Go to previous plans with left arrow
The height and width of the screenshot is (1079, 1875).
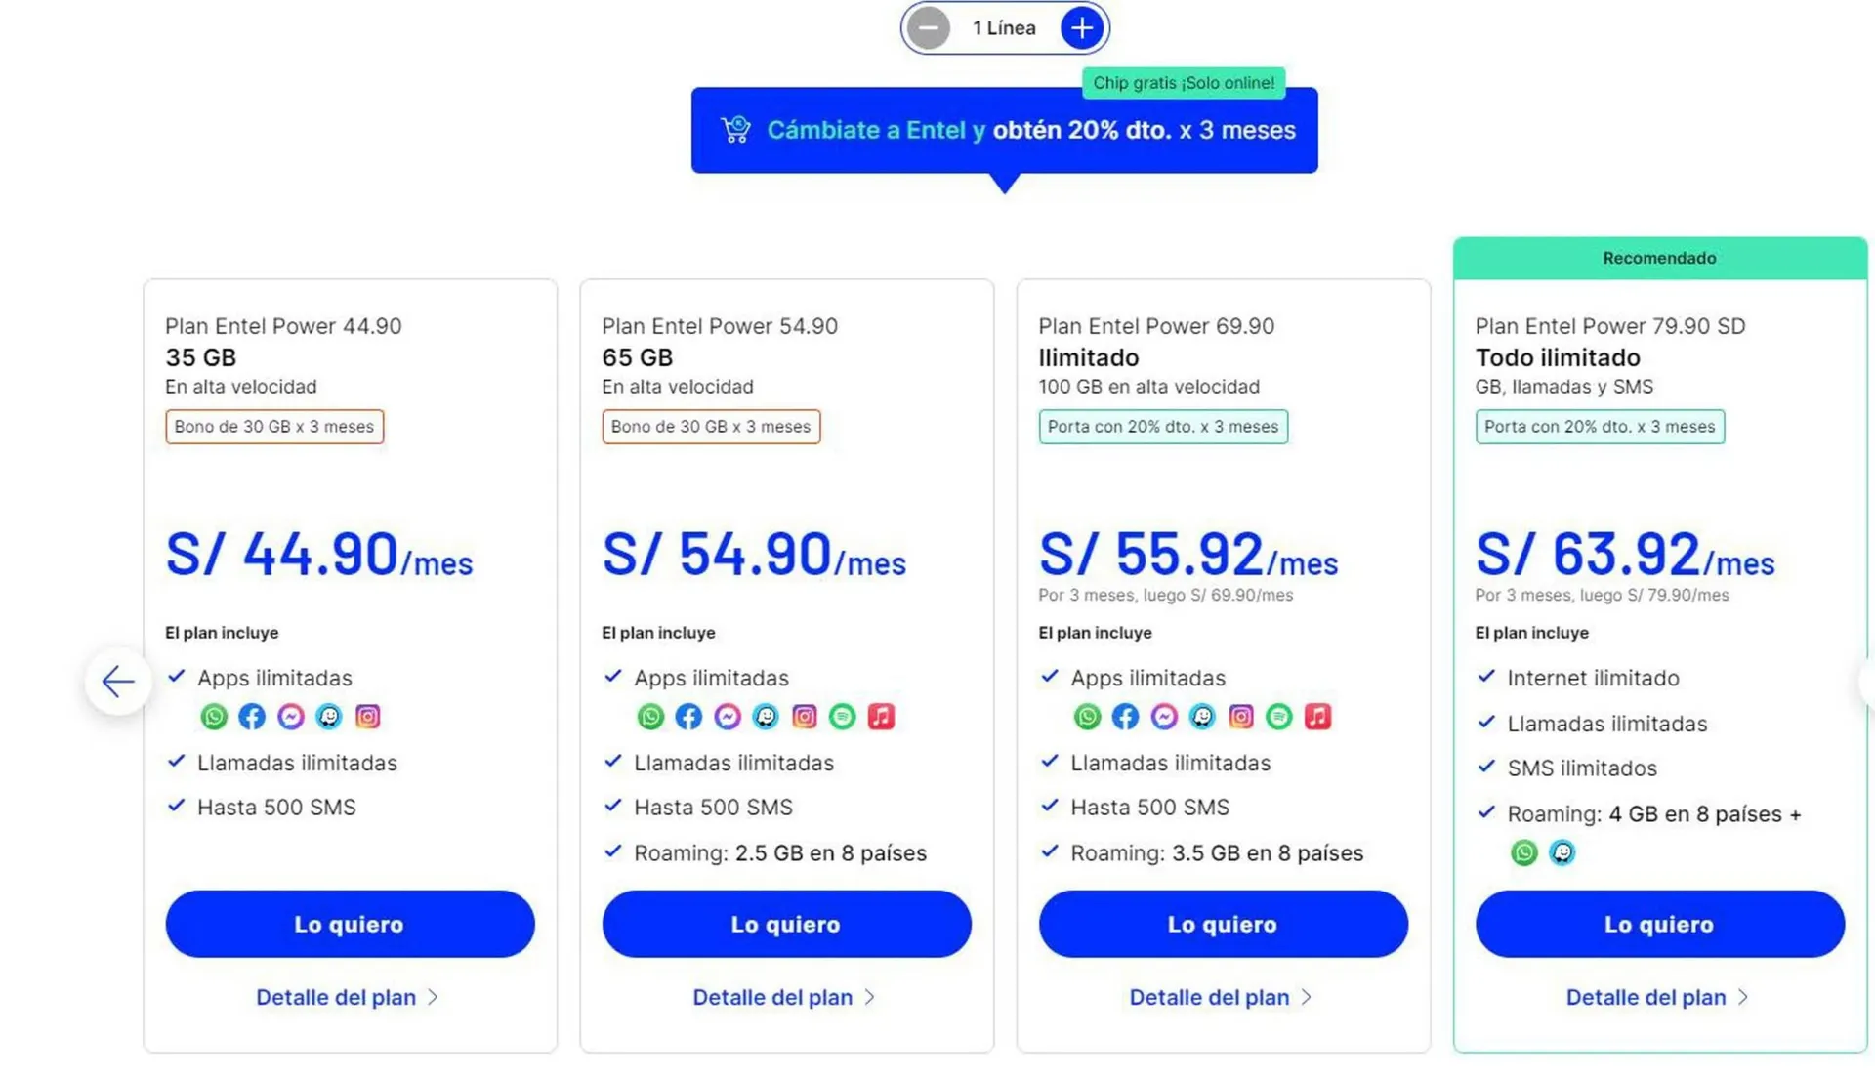tap(118, 681)
